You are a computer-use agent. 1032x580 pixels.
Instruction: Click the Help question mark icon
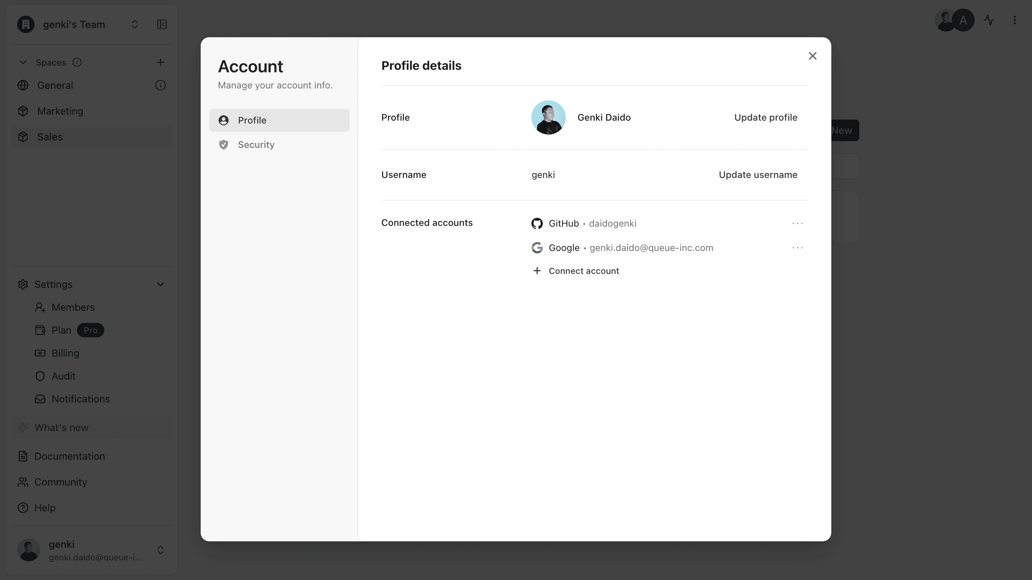[x=23, y=508]
